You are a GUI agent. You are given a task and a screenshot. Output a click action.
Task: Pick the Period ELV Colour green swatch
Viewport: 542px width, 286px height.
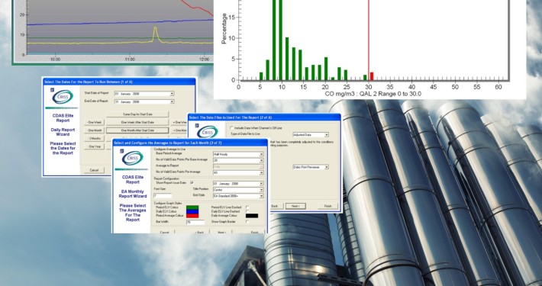click(x=192, y=207)
